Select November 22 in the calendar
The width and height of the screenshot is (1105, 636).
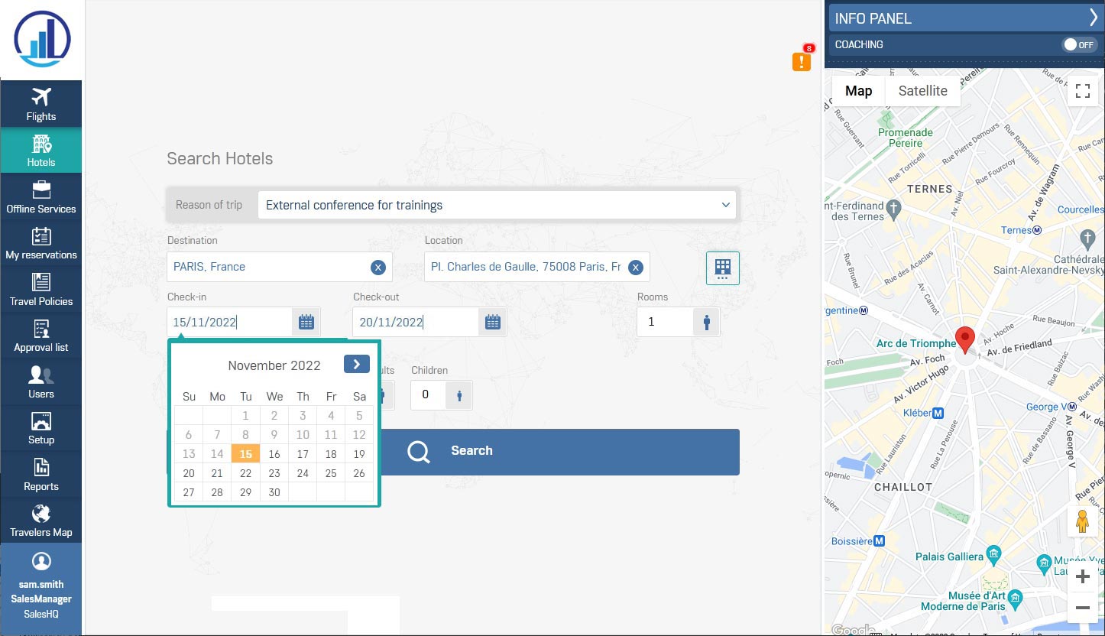[245, 473]
